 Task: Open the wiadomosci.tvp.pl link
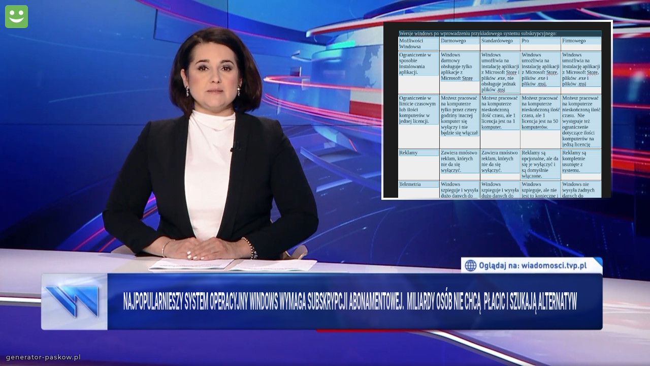[554, 265]
